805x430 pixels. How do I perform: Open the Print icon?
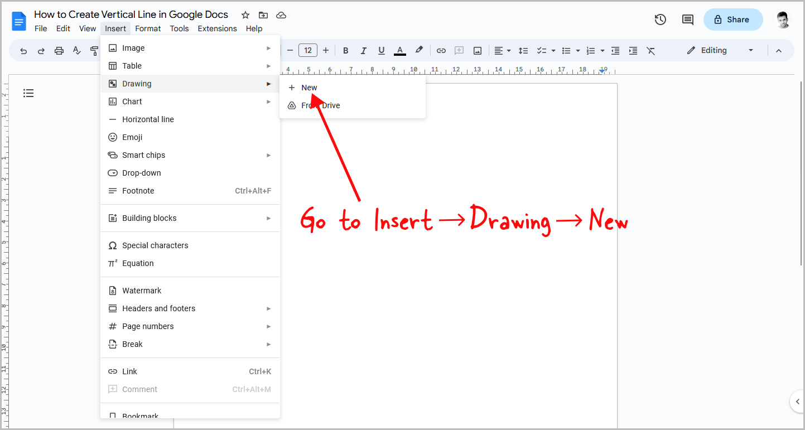59,50
